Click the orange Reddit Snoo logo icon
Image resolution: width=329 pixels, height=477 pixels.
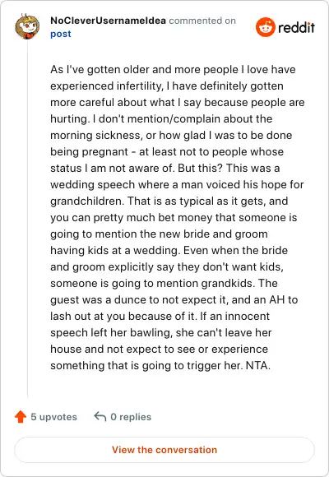(x=266, y=27)
